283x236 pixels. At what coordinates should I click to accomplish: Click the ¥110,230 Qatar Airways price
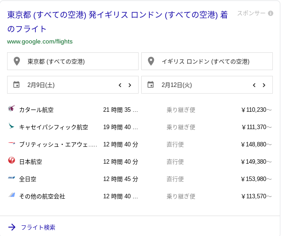256,110
